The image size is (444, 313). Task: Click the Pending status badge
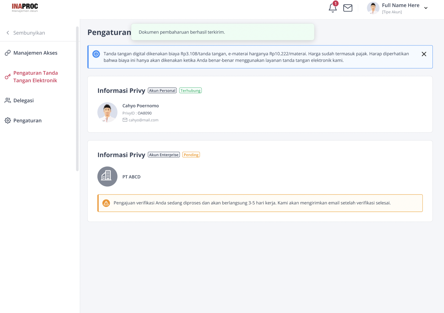191,155
